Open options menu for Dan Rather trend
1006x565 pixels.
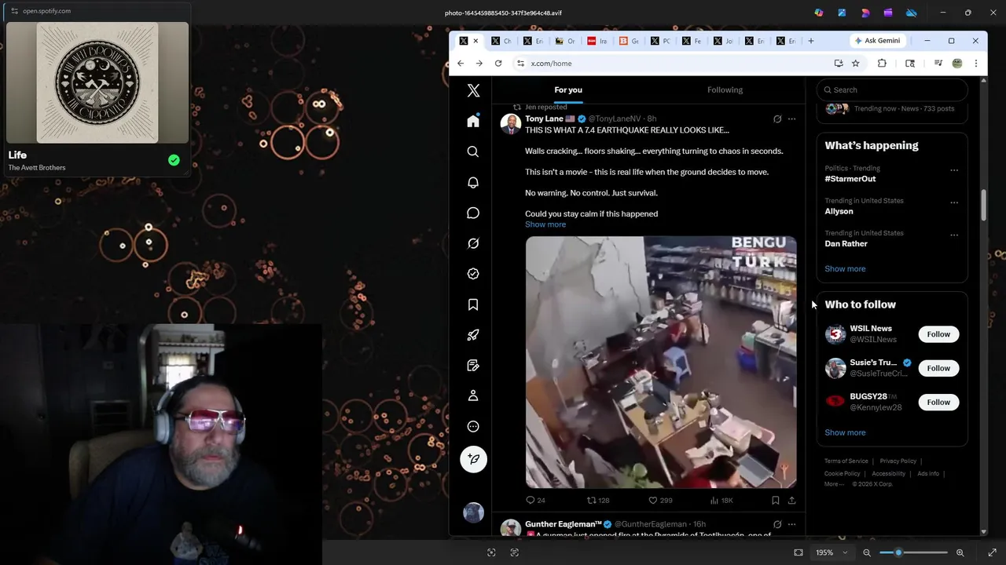[954, 235]
